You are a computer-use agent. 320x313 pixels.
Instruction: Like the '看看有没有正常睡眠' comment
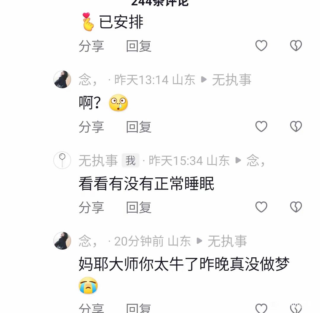click(x=261, y=207)
